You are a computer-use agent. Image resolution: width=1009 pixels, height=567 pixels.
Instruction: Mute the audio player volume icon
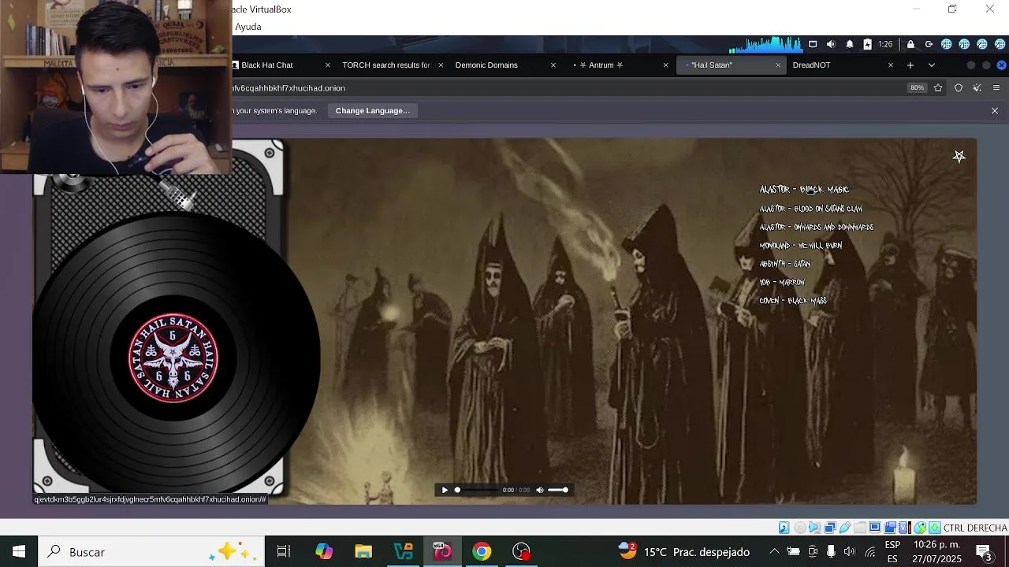click(x=540, y=490)
